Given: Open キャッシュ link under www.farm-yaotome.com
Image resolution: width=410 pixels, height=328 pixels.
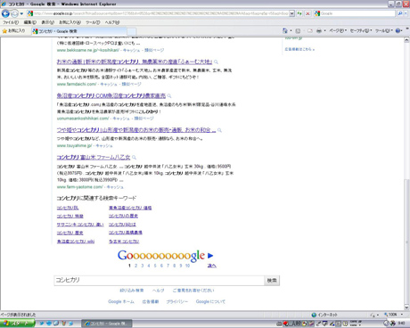Looking at the screenshot, I should [115, 187].
